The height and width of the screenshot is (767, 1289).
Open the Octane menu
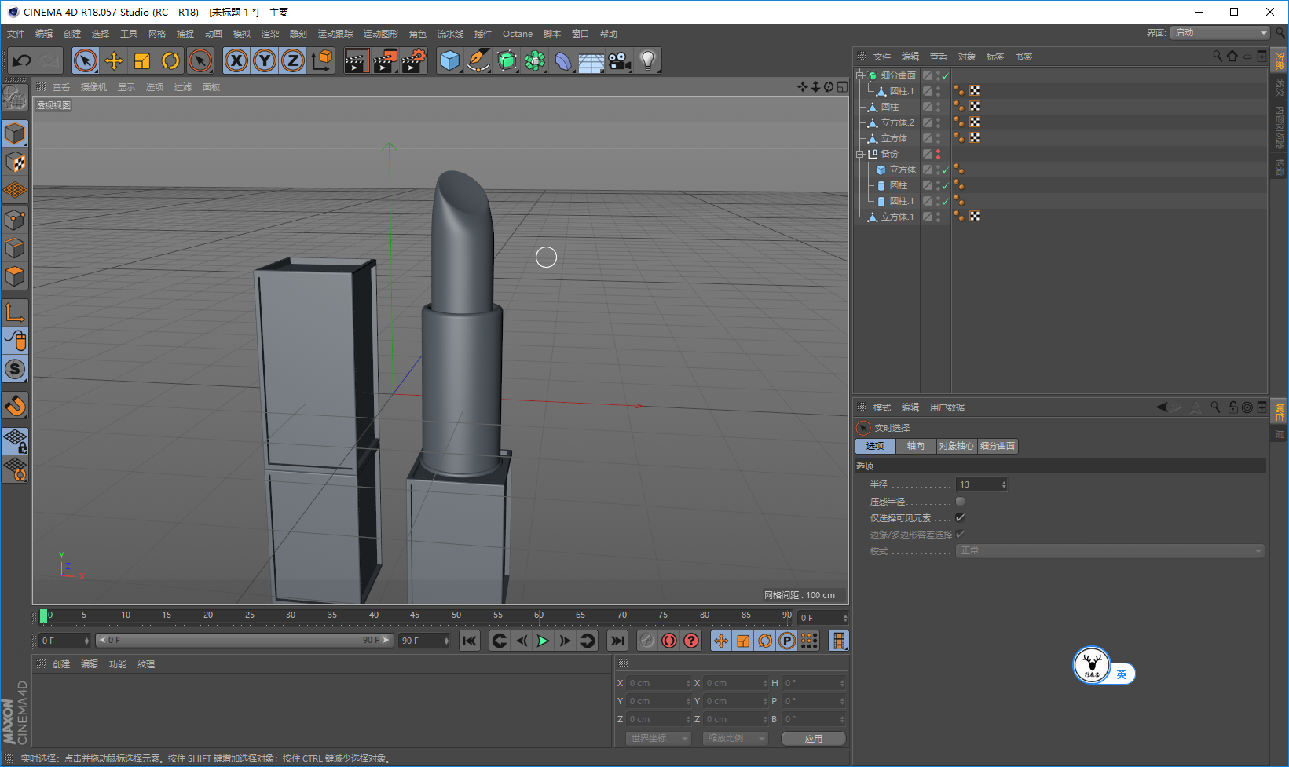(518, 34)
